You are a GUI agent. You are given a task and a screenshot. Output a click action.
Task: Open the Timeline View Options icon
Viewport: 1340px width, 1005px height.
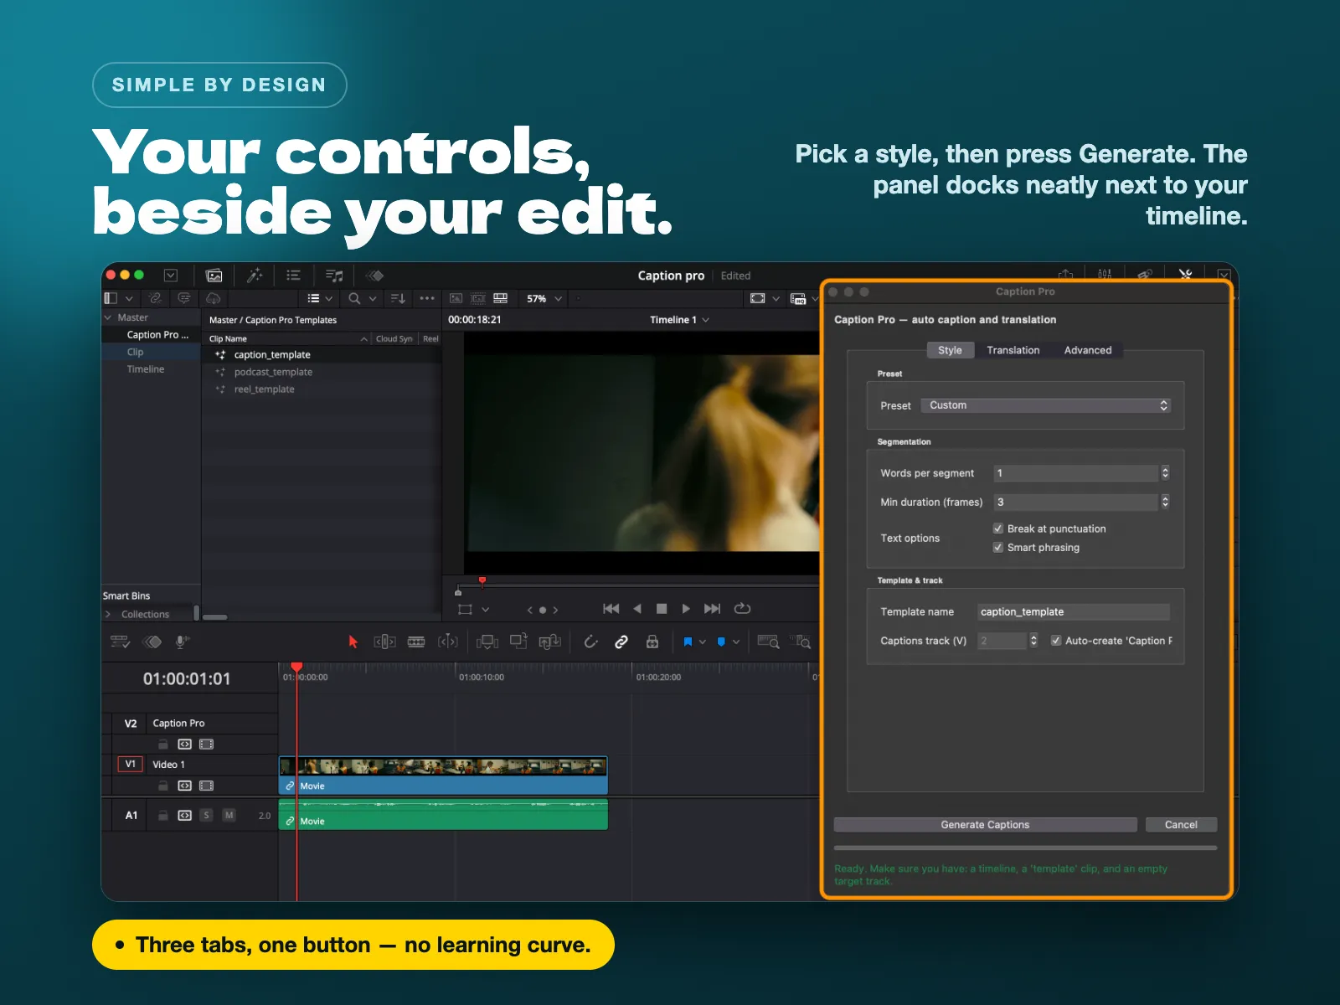(120, 642)
